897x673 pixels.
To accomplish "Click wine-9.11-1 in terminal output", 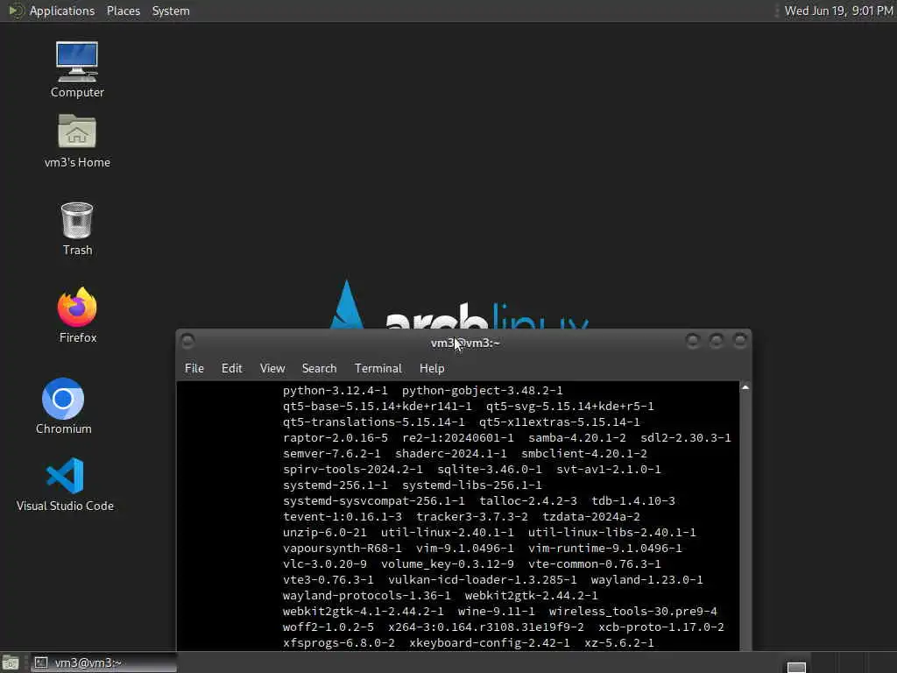I will [496, 611].
